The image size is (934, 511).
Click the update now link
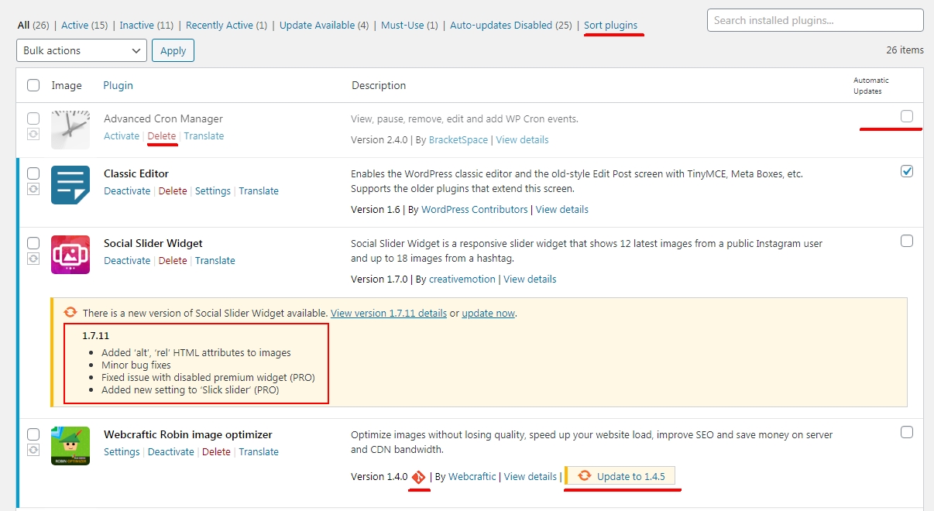(x=489, y=314)
